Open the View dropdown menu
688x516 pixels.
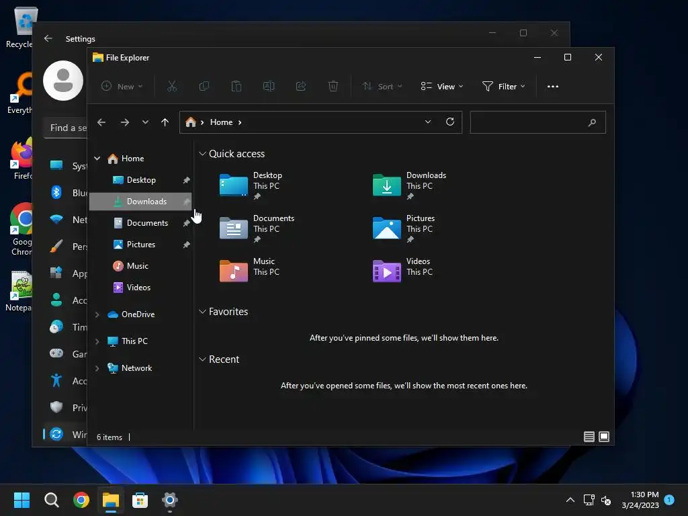point(442,87)
